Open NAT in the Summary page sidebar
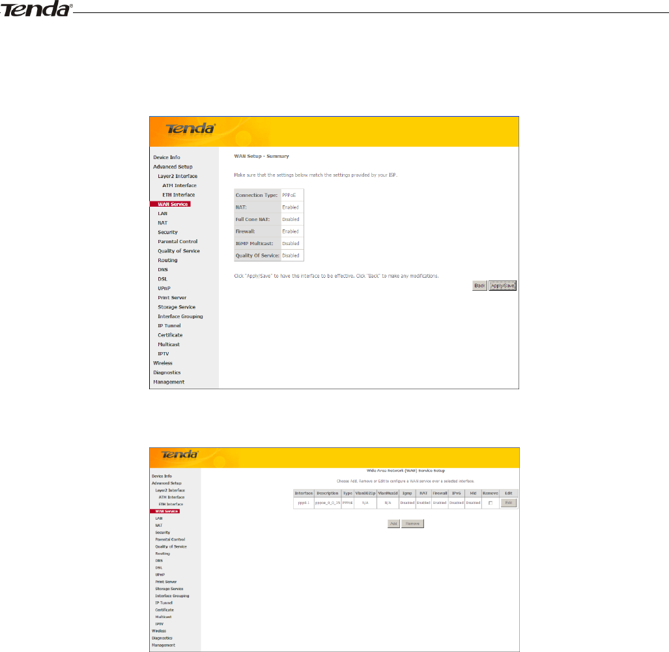The height and width of the screenshot is (652, 669). (x=163, y=223)
